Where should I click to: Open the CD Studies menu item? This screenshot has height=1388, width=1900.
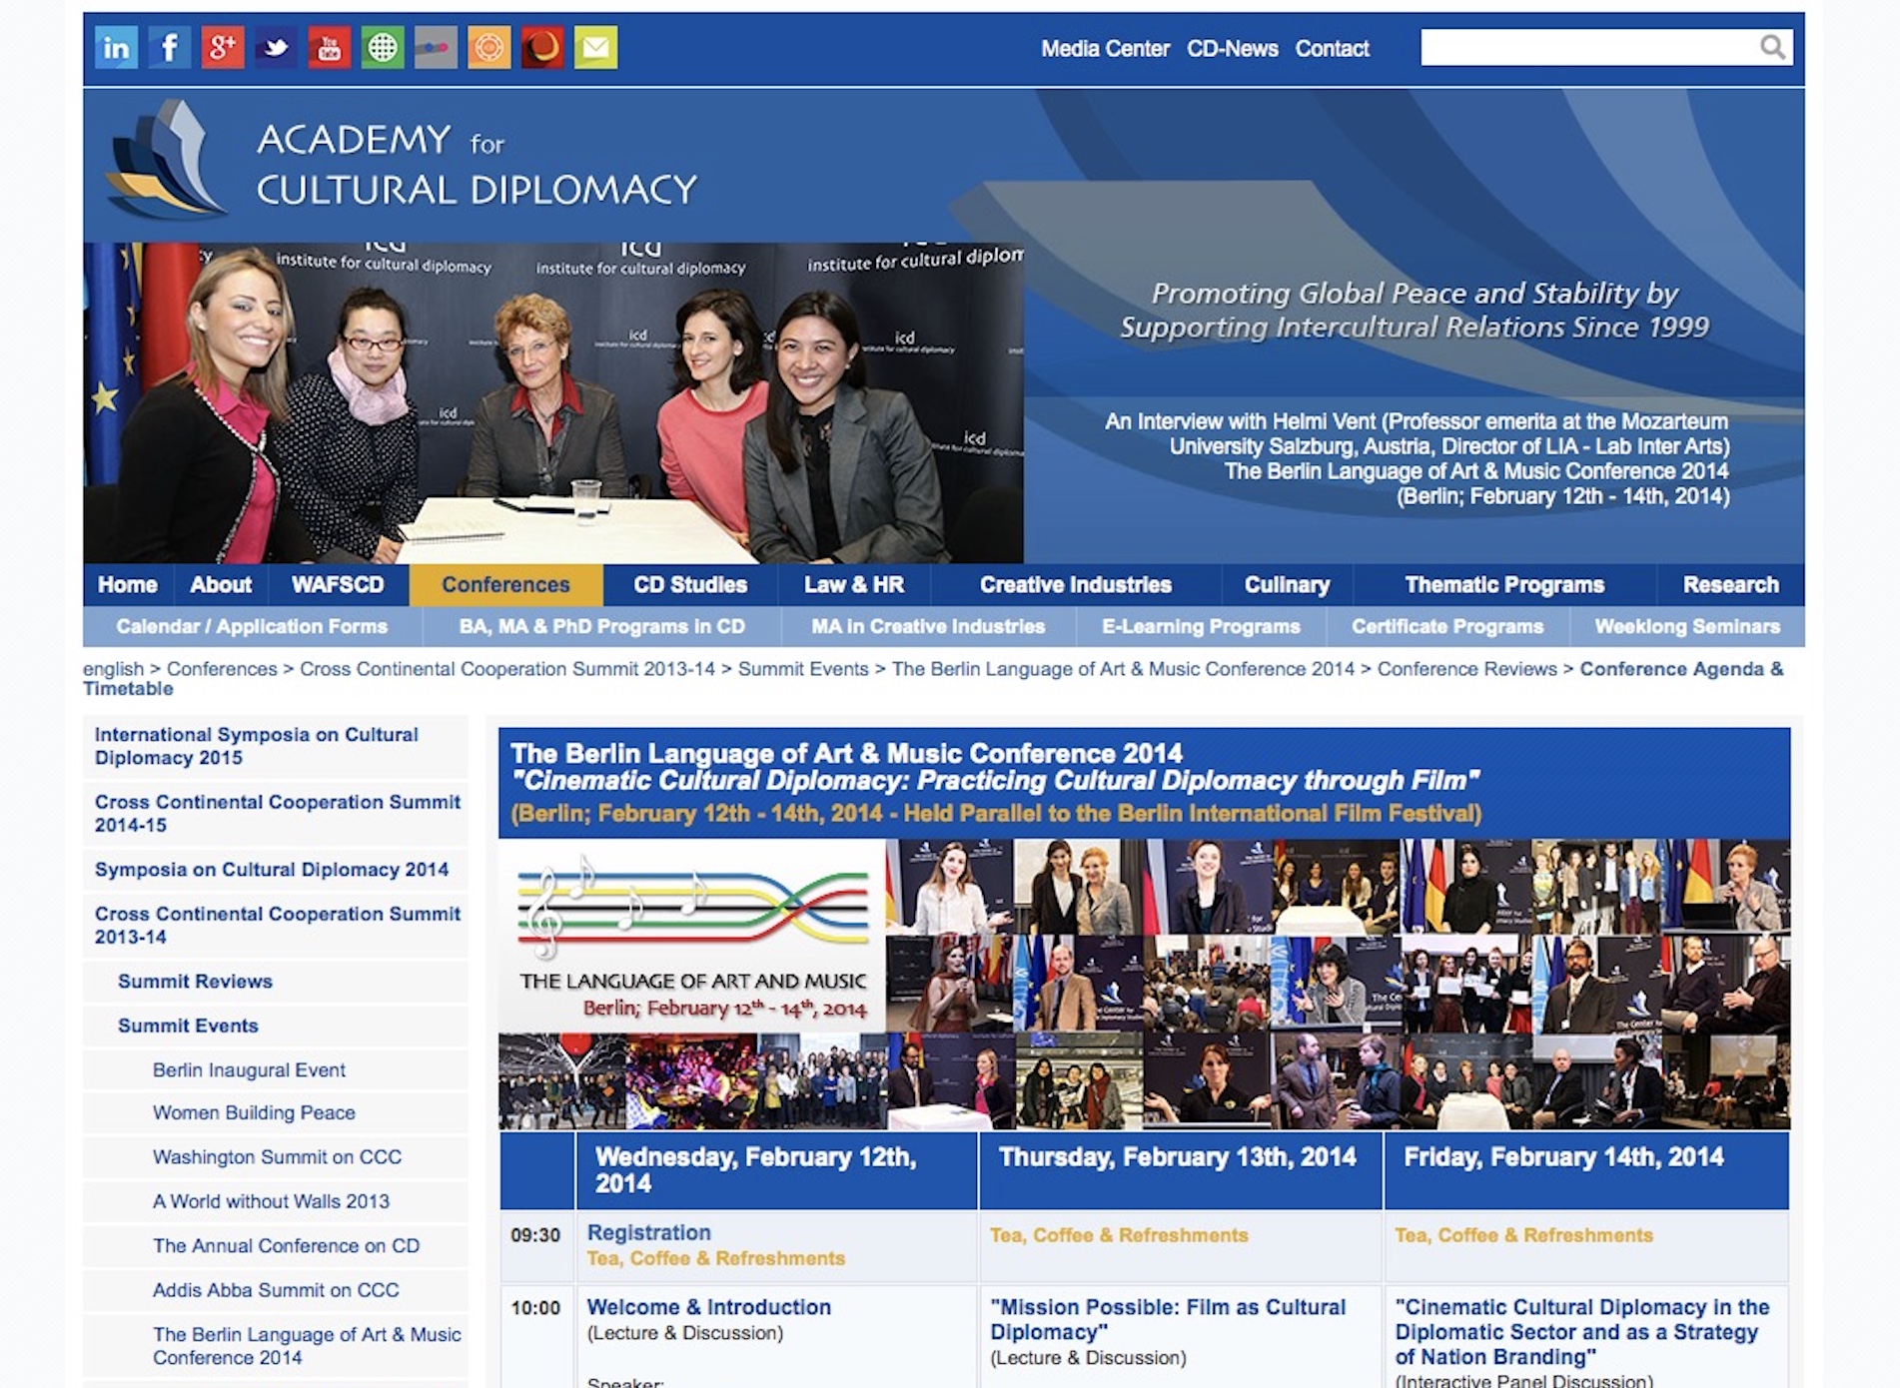[690, 585]
